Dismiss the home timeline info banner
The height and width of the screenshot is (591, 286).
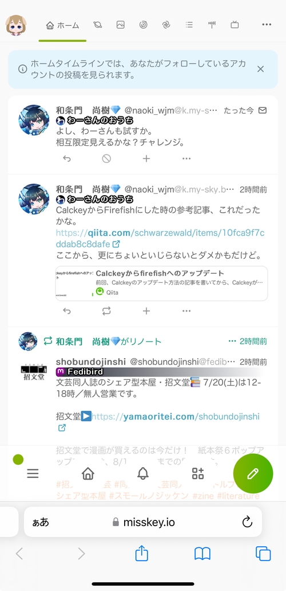click(x=260, y=69)
